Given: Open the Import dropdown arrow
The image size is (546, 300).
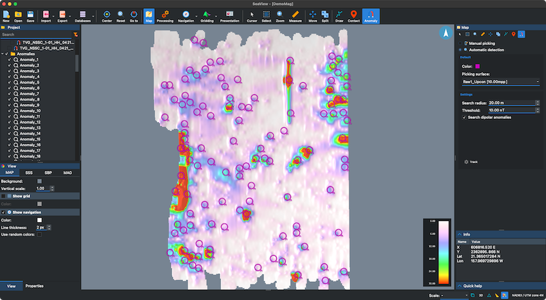Looking at the screenshot, I should tap(53, 16).
